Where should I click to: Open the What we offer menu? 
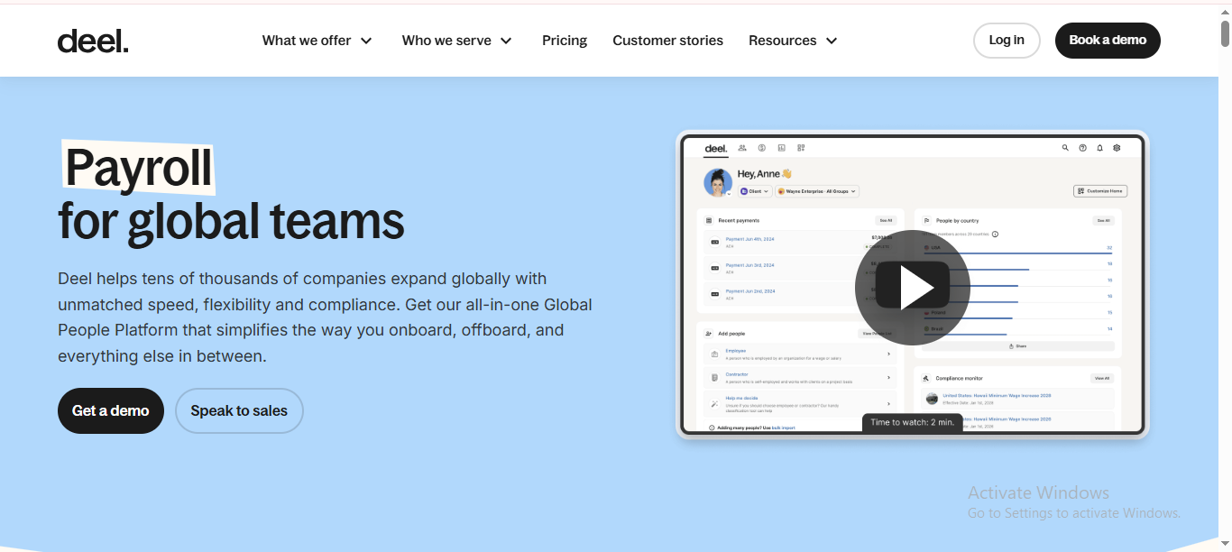(x=317, y=41)
